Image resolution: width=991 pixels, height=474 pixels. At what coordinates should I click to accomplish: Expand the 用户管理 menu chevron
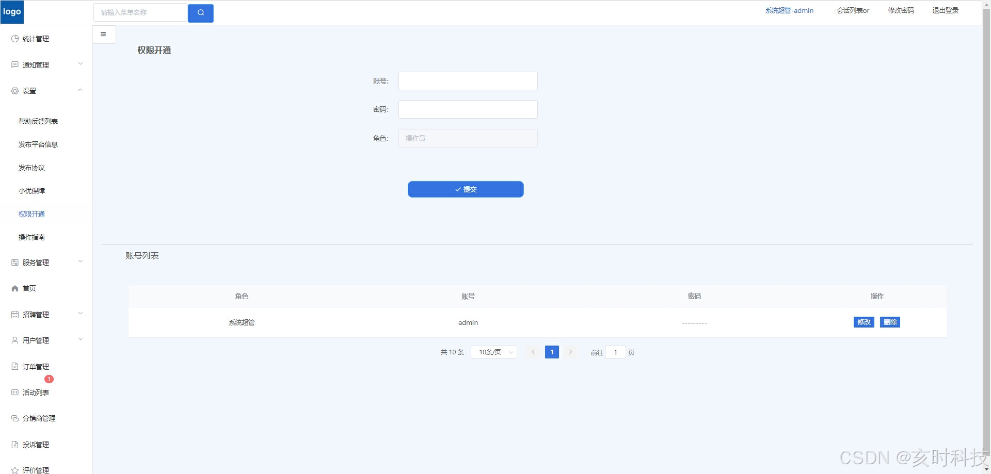tap(81, 339)
